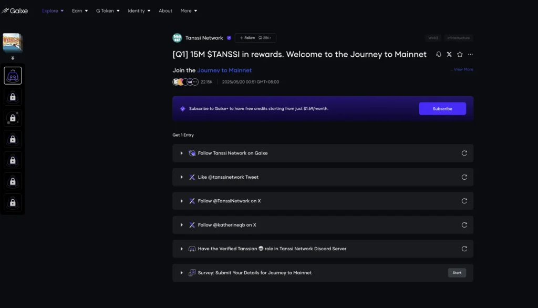The width and height of the screenshot is (538, 308).
Task: Expand the Follow Tanssi Network on Galxe task
Action: point(181,153)
